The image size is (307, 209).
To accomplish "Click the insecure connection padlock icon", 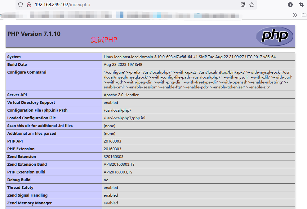I will [x=29, y=5].
